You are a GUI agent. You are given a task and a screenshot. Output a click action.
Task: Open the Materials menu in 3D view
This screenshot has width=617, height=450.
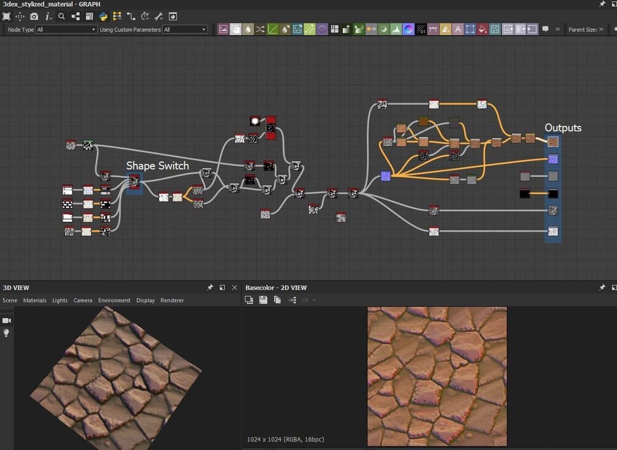click(34, 300)
